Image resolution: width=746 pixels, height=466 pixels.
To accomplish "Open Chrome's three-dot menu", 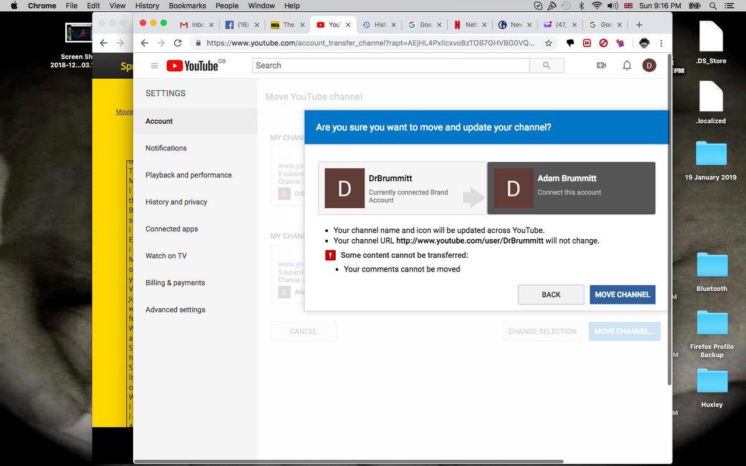I will (x=661, y=43).
